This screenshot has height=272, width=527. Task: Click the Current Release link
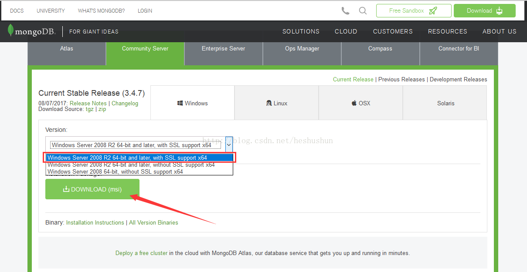[353, 79]
